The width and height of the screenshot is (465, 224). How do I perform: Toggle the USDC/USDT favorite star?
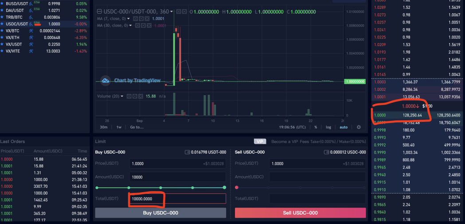tap(2, 24)
